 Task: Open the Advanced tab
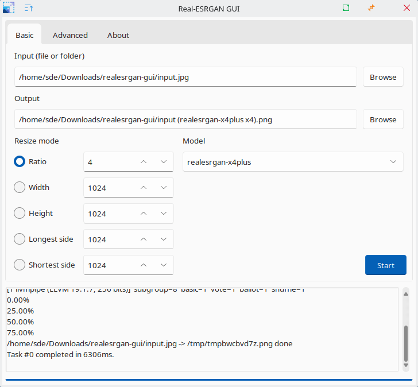click(x=70, y=35)
